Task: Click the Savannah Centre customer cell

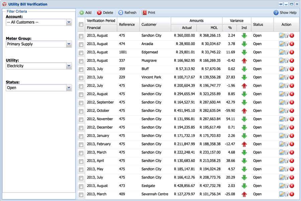Action: (155, 194)
